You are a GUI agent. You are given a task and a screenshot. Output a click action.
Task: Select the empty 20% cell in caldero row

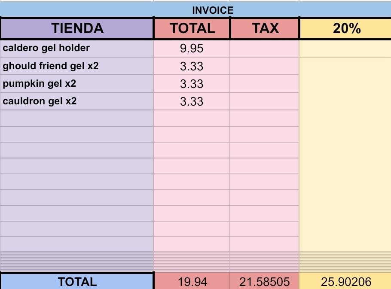pos(346,48)
